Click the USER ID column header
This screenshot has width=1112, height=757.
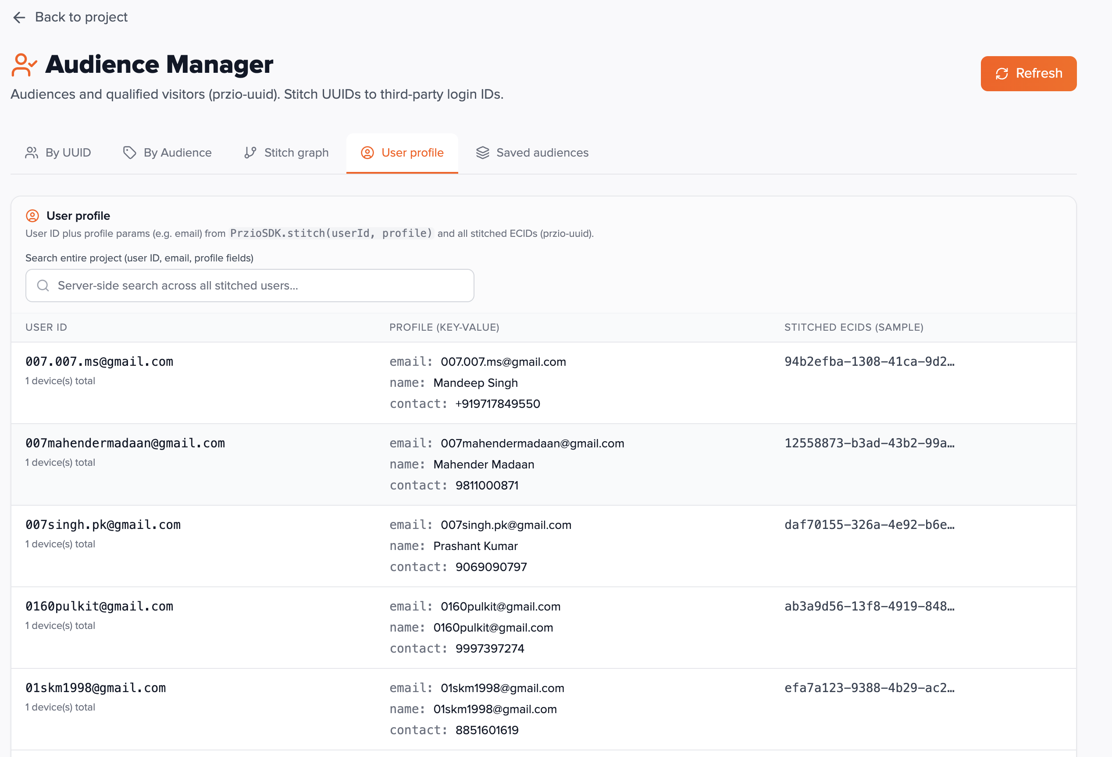(46, 327)
